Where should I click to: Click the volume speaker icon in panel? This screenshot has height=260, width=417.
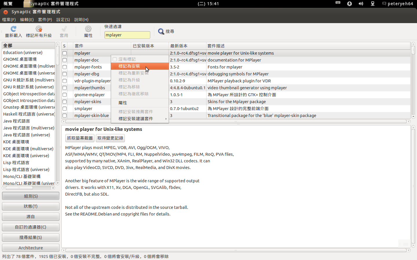[361, 3]
